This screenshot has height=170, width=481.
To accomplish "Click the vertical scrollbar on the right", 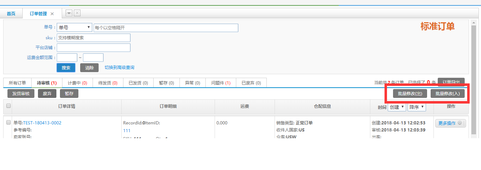I will point(473,78).
